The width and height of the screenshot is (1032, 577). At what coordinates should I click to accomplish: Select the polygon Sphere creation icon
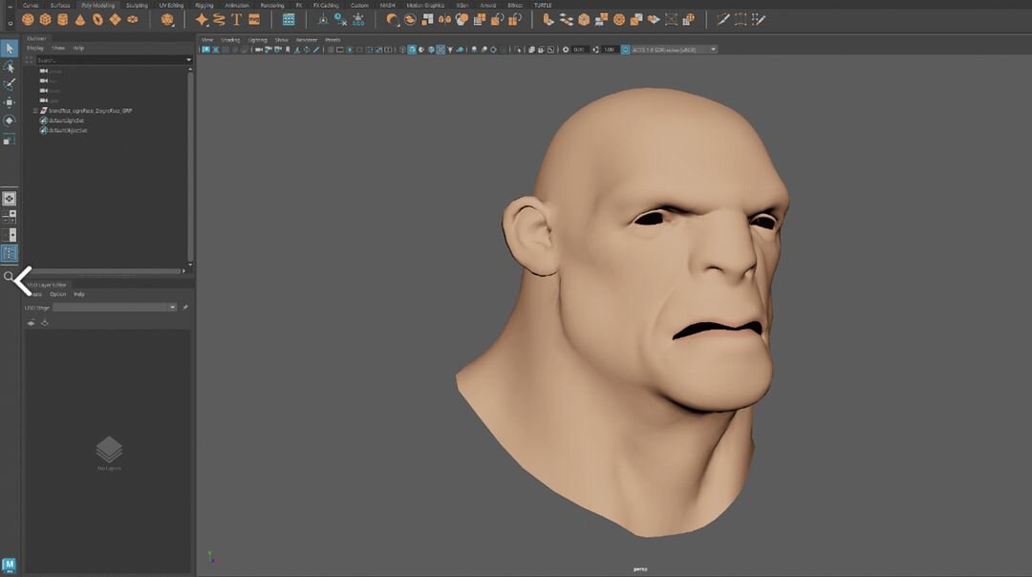click(28, 19)
